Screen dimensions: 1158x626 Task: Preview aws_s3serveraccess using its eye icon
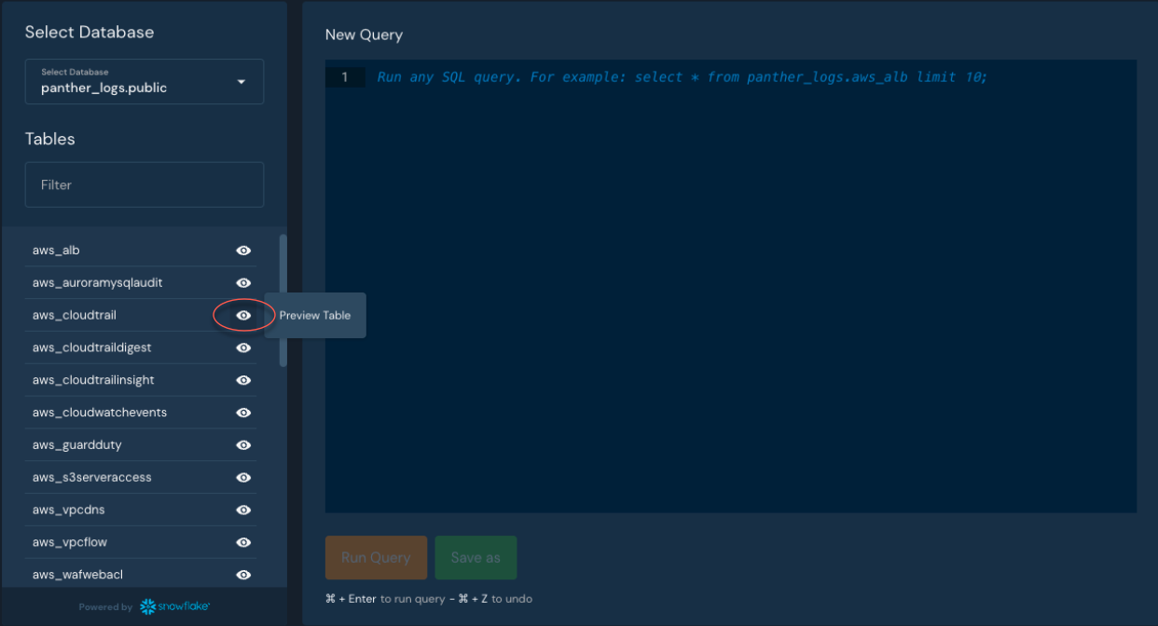pos(243,478)
